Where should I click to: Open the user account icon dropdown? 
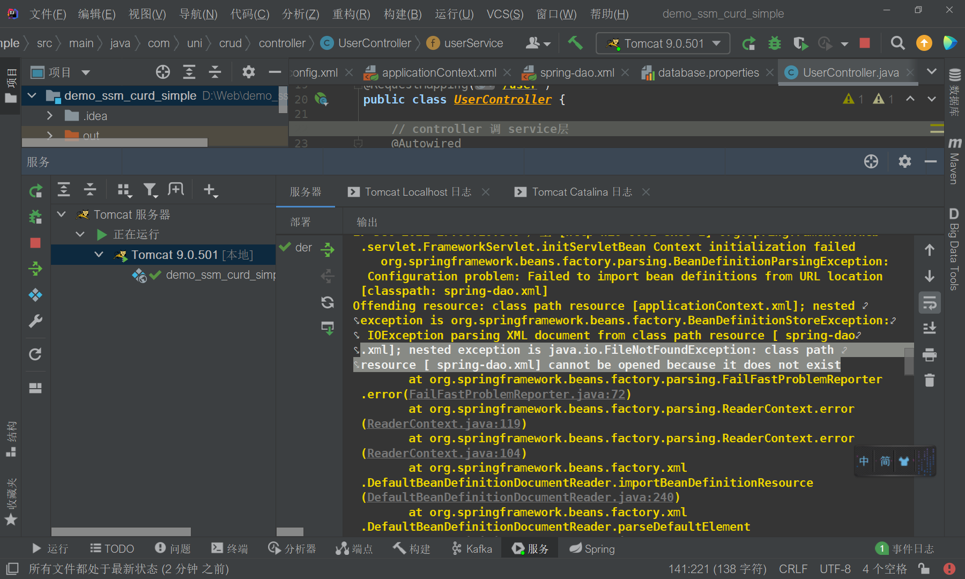(538, 43)
